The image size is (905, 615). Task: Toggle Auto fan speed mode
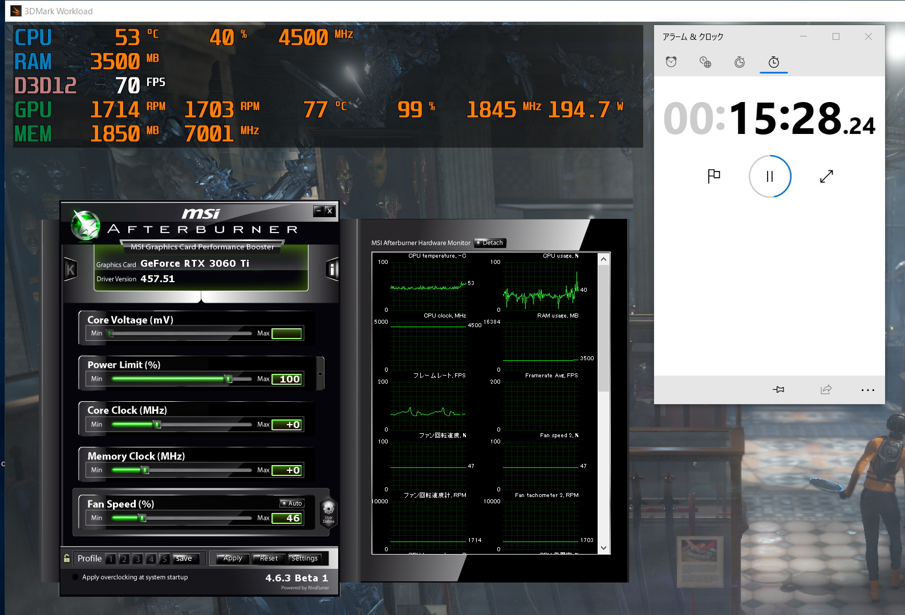coord(292,503)
